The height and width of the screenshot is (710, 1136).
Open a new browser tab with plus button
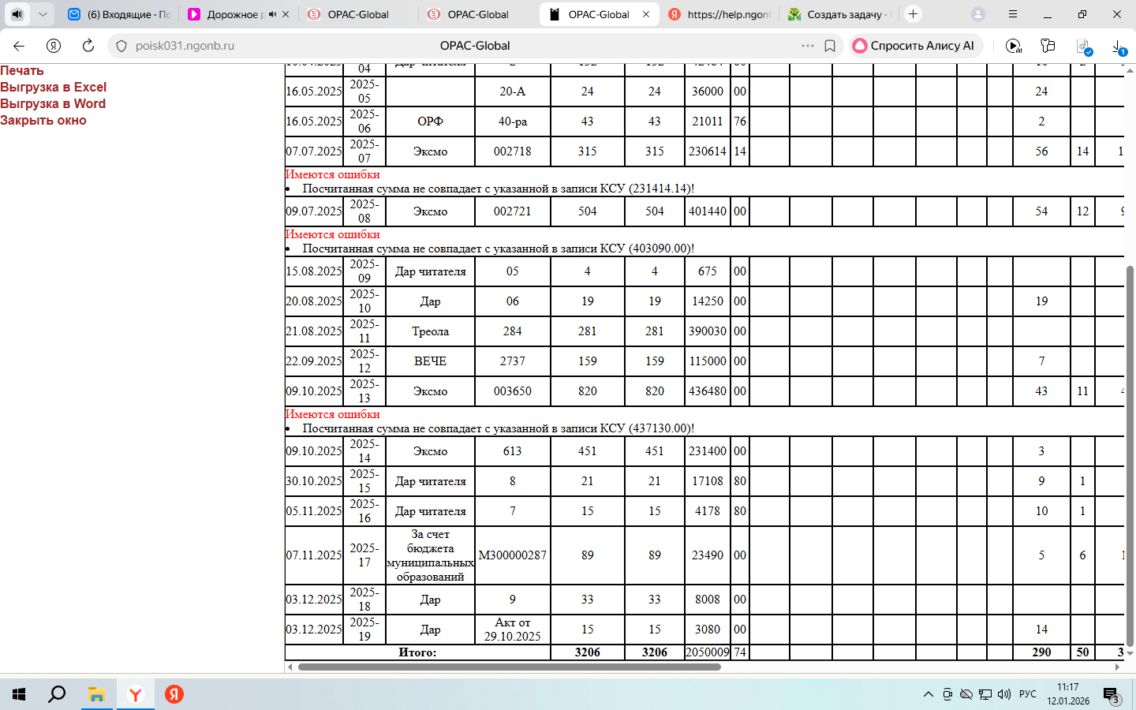tap(913, 14)
